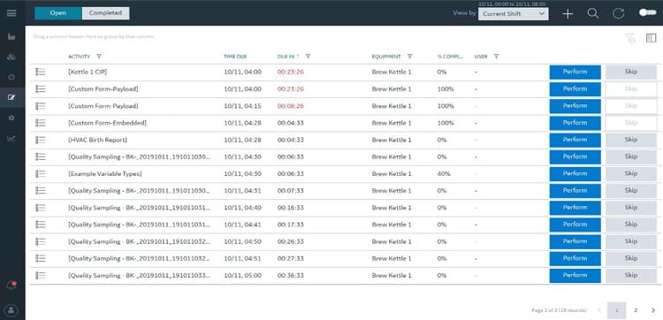The image size is (663, 320).
Task: Skip the Kettle 1 CIP activity
Action: pyautogui.click(x=631, y=72)
